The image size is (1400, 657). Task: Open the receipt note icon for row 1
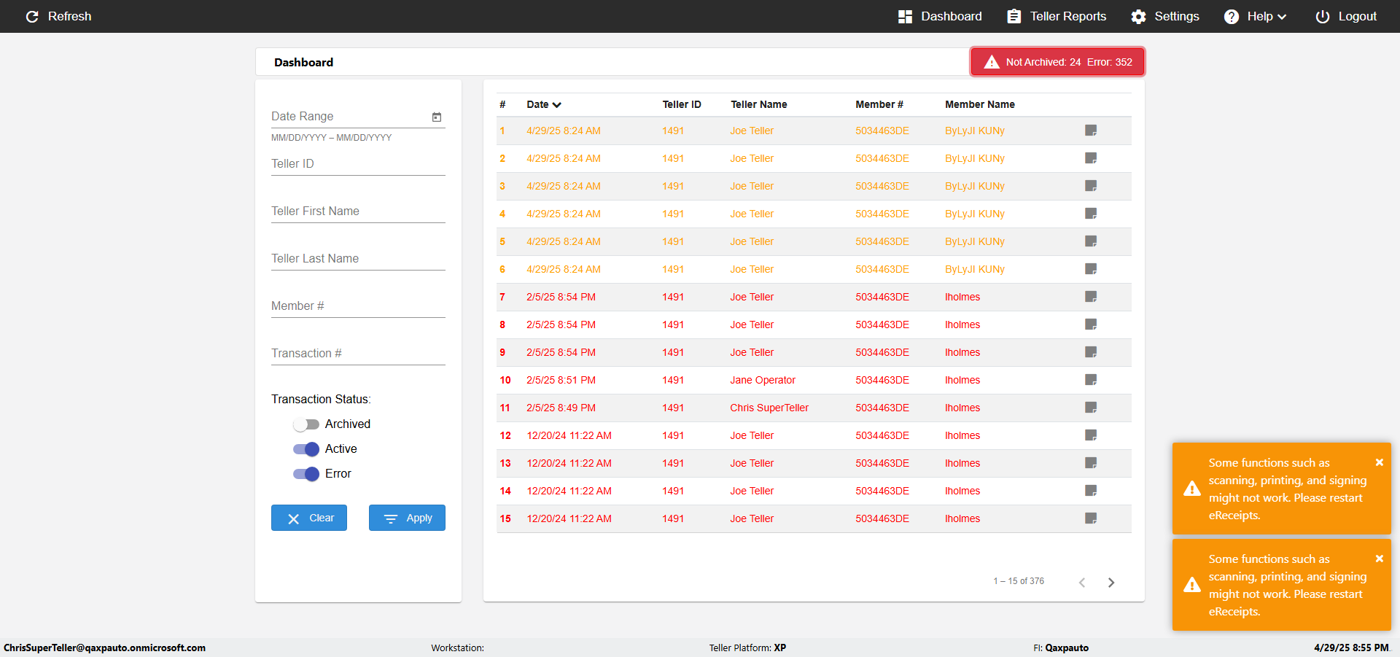tap(1091, 131)
